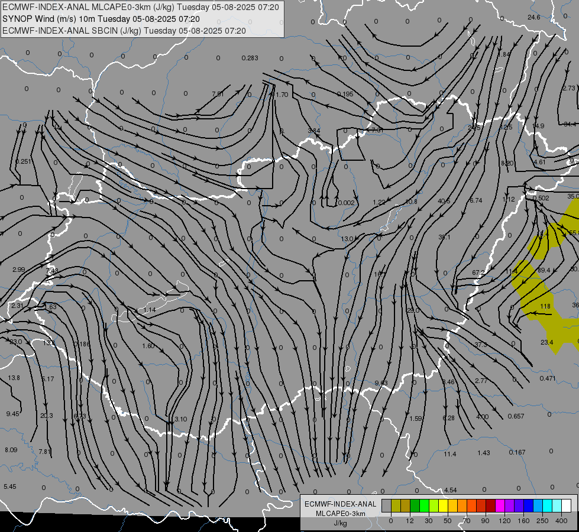
Task: Click legend label ECMWF-INDEX-ANAL
Action: coord(341,504)
